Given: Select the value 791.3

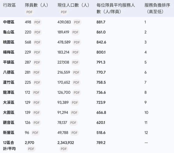Looking at the screenshot, I should pos(101,62).
